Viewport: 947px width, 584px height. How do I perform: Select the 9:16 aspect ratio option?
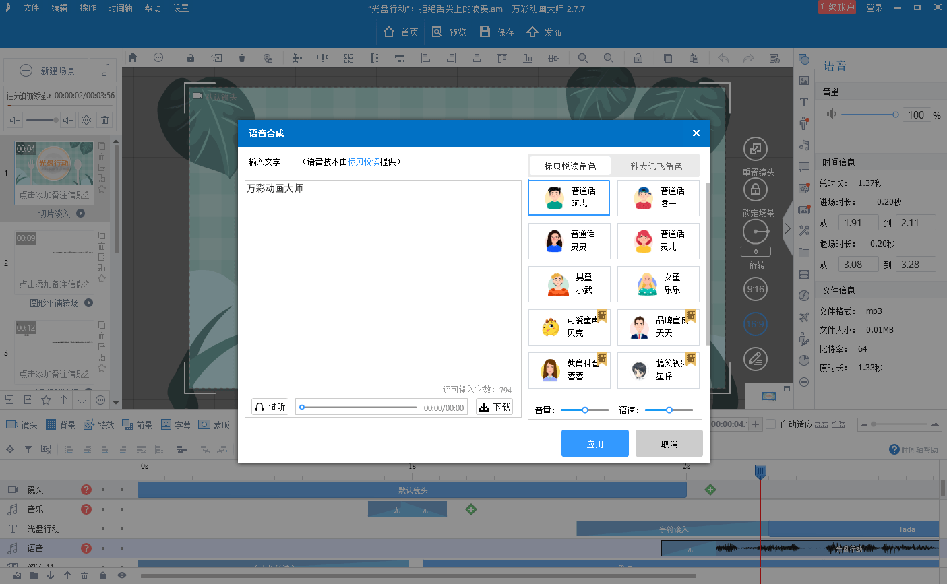756,290
